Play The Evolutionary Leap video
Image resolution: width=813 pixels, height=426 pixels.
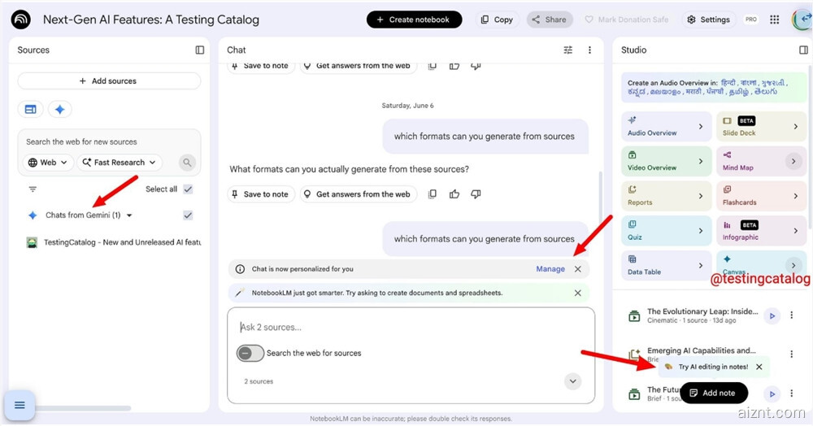click(772, 315)
